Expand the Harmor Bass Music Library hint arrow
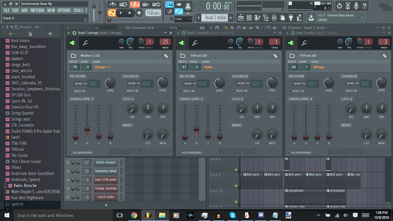Screen dimensions: 393x221 pyautogui.click(x=362, y=18)
